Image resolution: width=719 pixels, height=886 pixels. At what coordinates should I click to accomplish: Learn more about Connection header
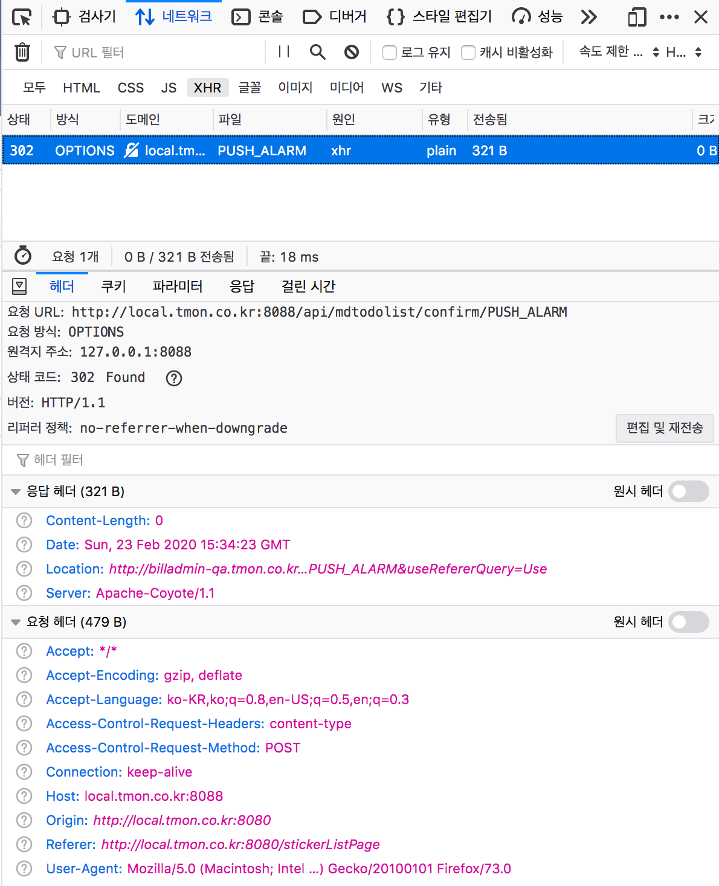pos(24,772)
